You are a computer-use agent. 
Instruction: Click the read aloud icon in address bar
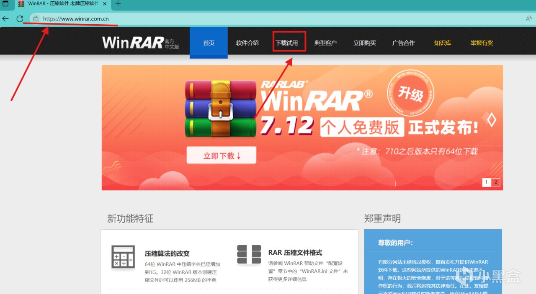529,19
